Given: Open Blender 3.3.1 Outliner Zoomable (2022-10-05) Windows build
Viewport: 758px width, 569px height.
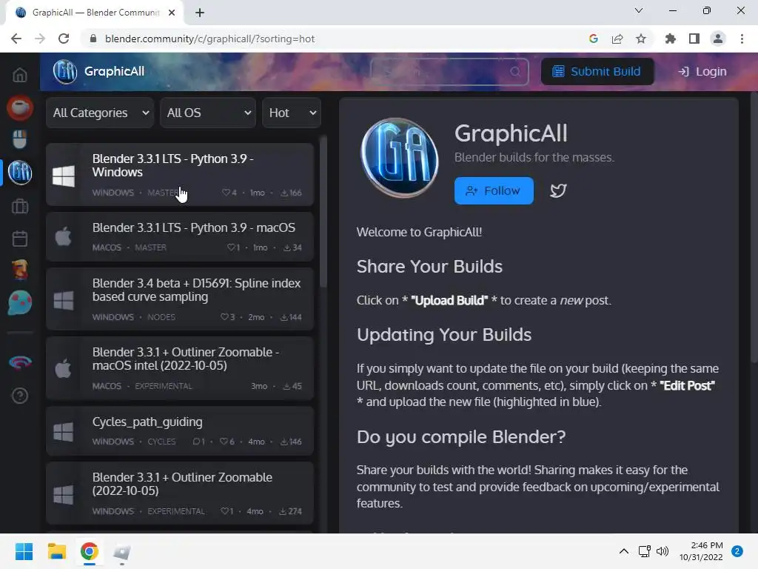Looking at the screenshot, I should click(180, 493).
